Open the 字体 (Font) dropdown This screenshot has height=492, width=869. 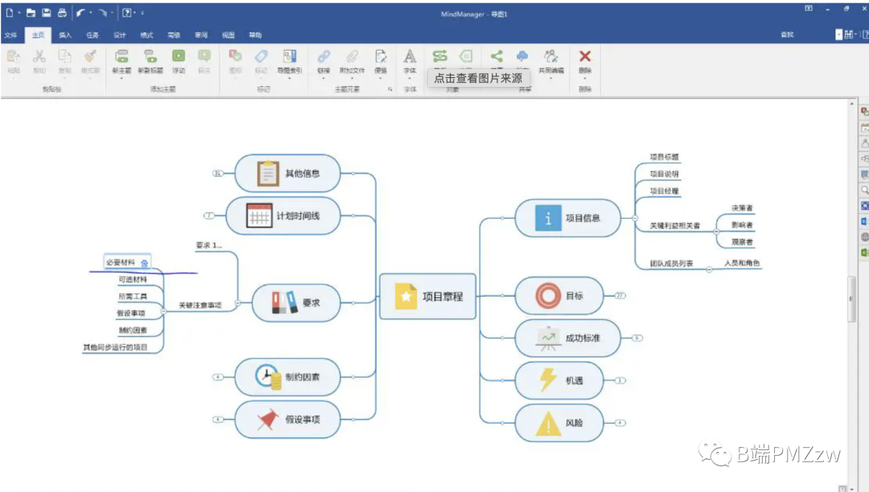pyautogui.click(x=410, y=60)
